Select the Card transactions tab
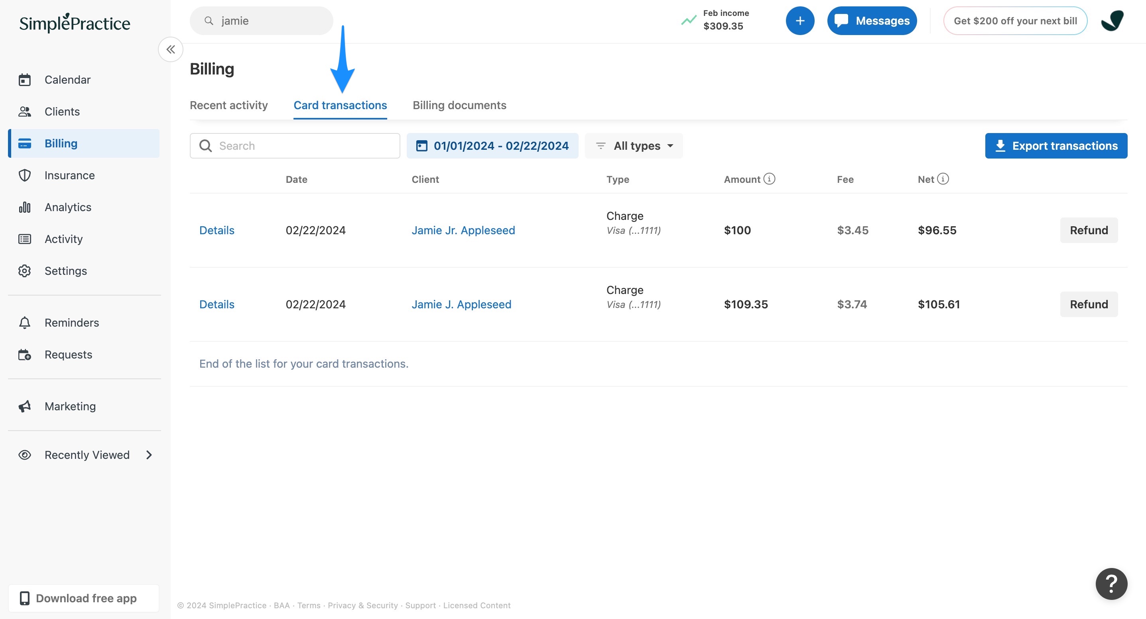The image size is (1146, 619). [x=340, y=105]
